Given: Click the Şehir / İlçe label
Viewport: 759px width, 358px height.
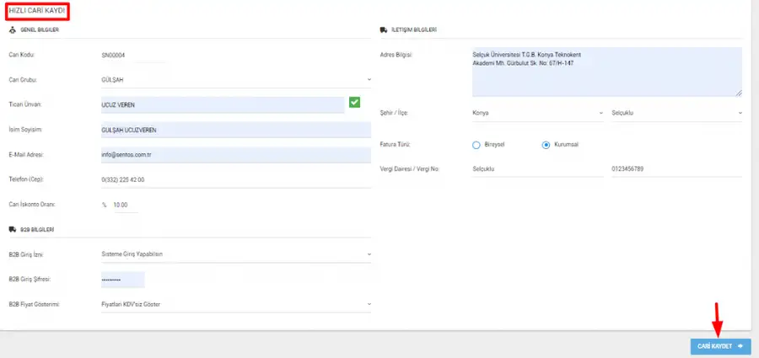Looking at the screenshot, I should [x=395, y=113].
